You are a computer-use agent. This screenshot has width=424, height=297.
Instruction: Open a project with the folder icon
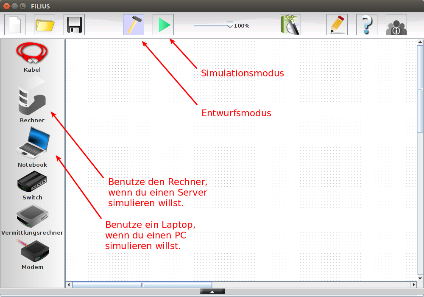point(45,25)
